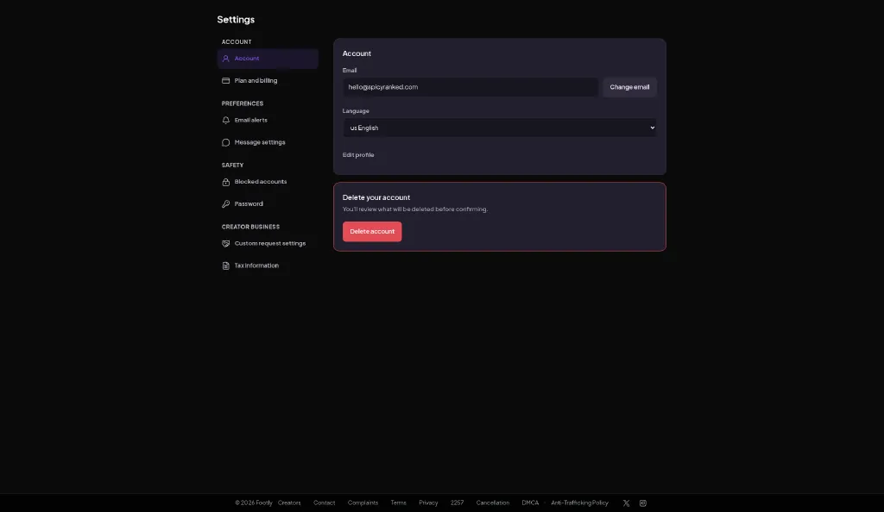Open the 2257 footer link

pos(457,503)
